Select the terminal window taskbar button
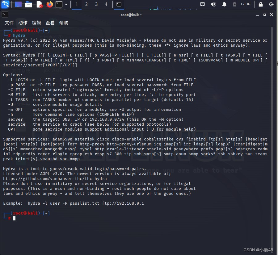 (119, 4)
